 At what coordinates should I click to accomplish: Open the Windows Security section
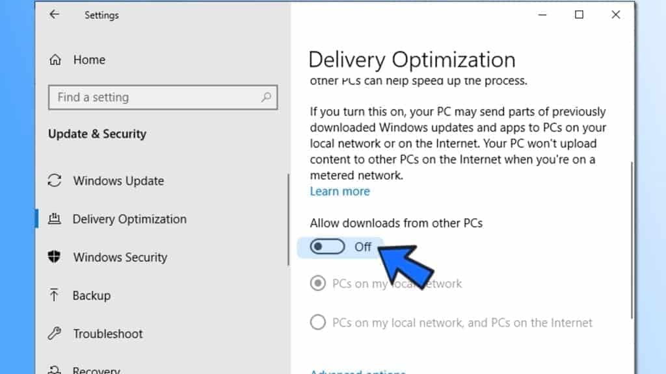click(120, 257)
